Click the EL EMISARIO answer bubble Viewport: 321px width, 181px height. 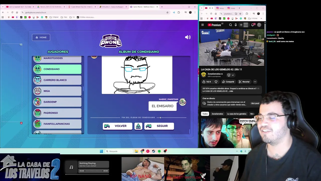[x=163, y=106]
